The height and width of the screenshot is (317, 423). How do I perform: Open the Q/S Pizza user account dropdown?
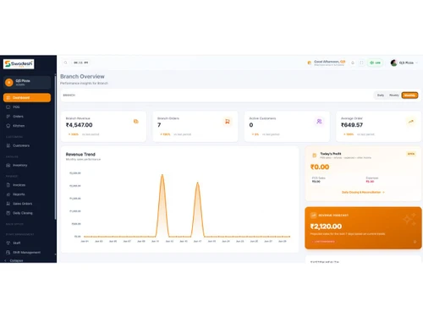point(404,63)
